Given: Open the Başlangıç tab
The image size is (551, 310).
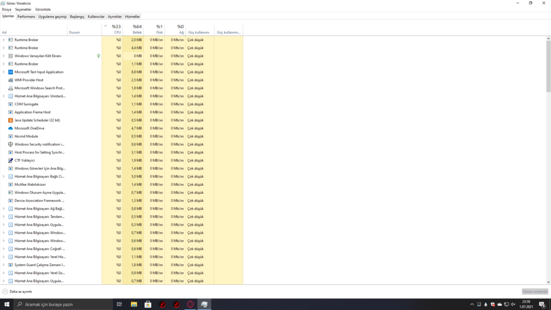Looking at the screenshot, I should [77, 17].
